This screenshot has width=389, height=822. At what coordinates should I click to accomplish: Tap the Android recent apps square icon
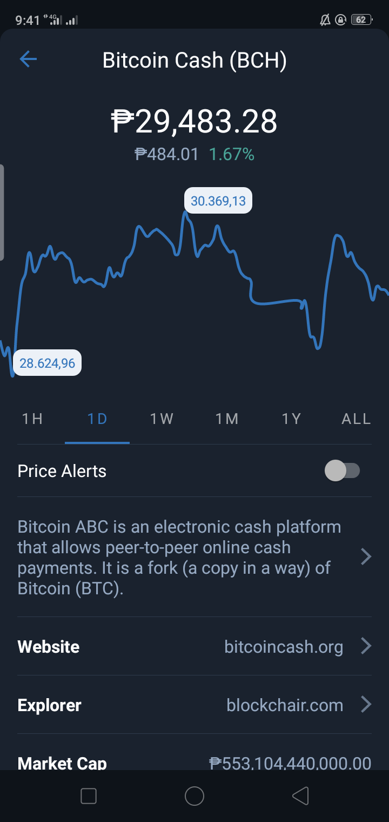click(x=88, y=796)
